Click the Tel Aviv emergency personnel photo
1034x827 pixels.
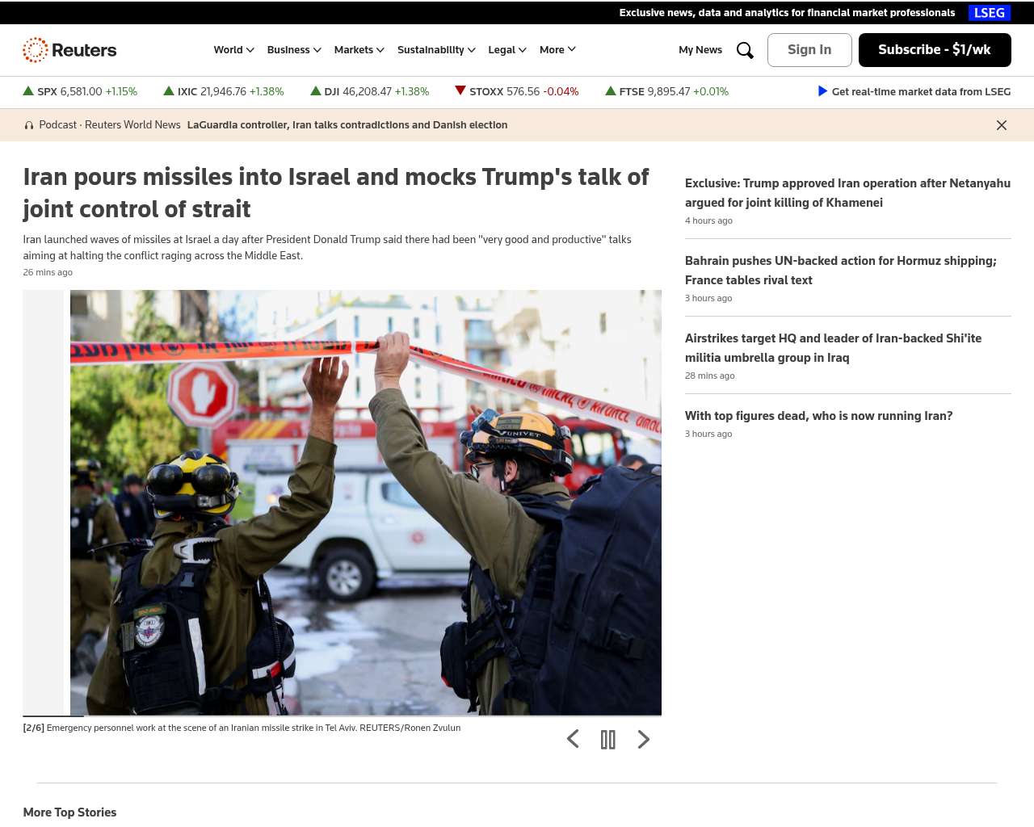tap(365, 502)
